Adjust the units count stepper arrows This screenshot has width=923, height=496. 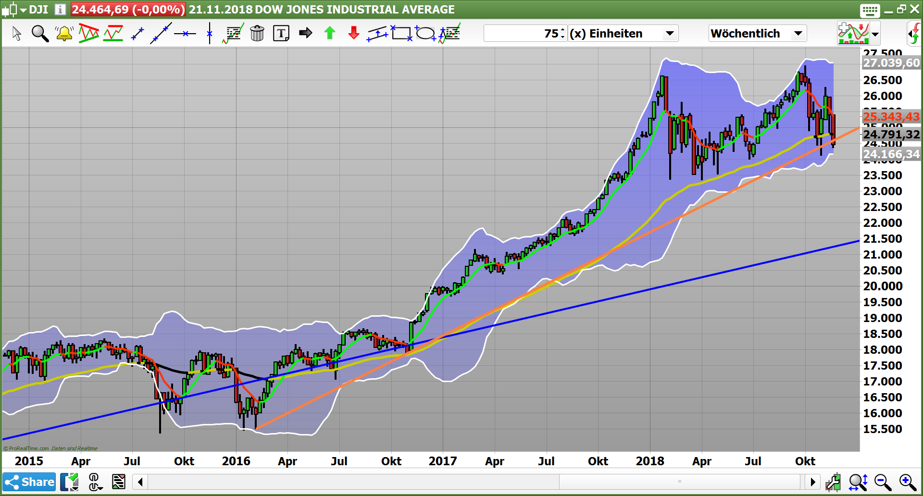point(563,34)
